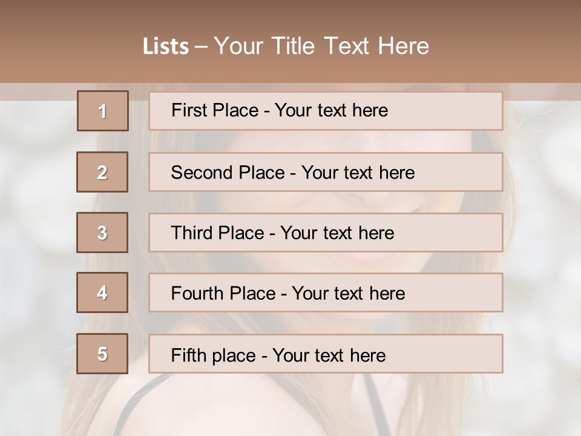Screen dimensions: 581x436
Task: Click the number 3 box
Action: [x=102, y=233]
